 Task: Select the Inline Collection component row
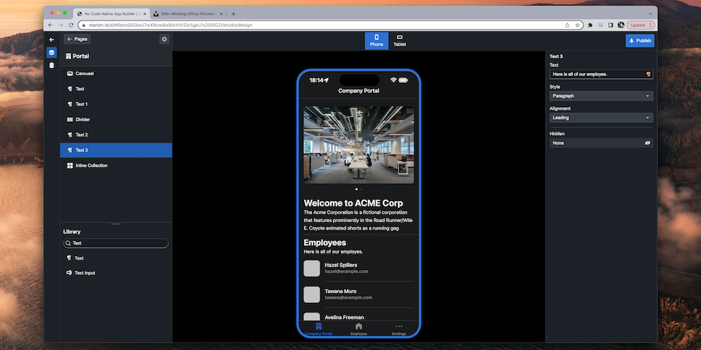116,165
